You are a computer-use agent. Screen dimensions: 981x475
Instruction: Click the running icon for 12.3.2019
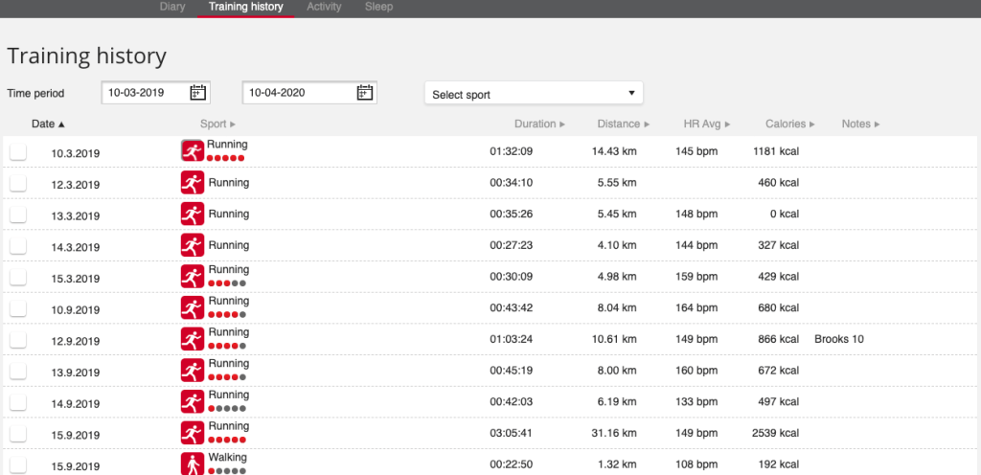tap(193, 182)
